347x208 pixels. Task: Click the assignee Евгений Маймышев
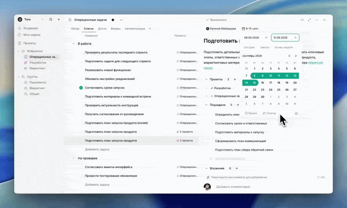(221, 29)
